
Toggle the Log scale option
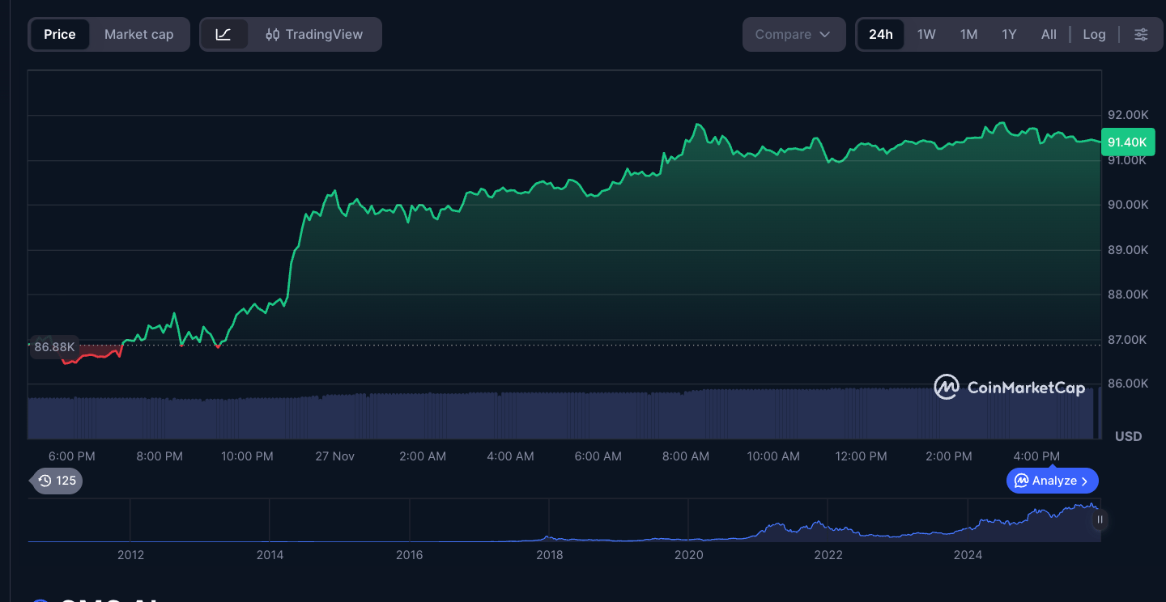tap(1094, 35)
